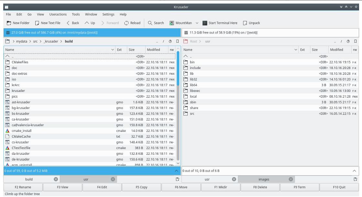Select the ca@valencia-krusader file row

(x=90, y=125)
